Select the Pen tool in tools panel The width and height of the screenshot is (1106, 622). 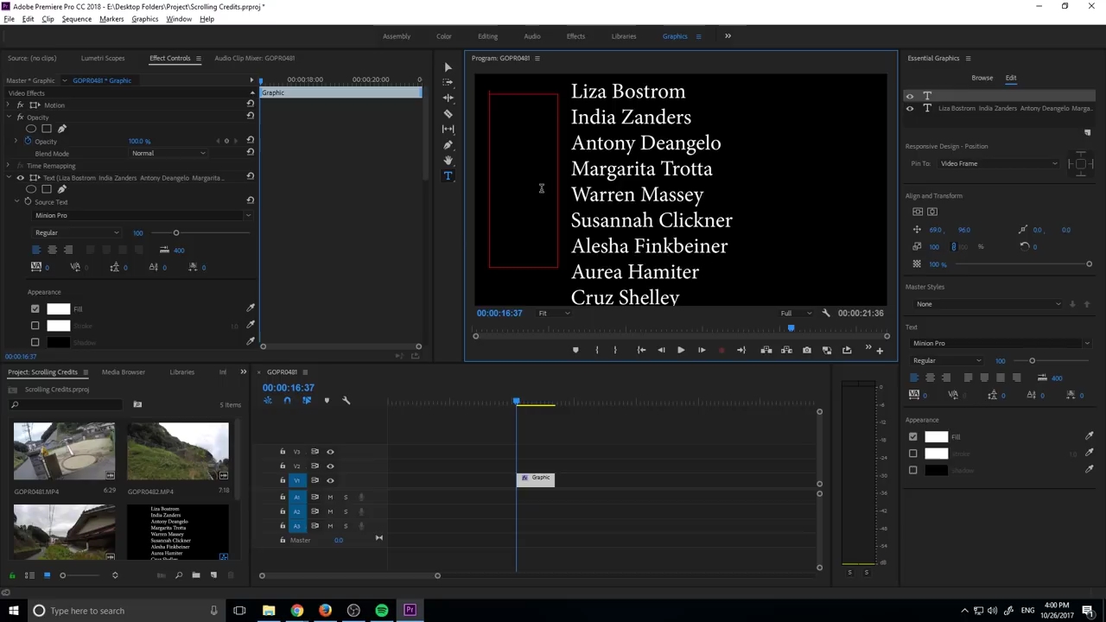[x=448, y=145]
